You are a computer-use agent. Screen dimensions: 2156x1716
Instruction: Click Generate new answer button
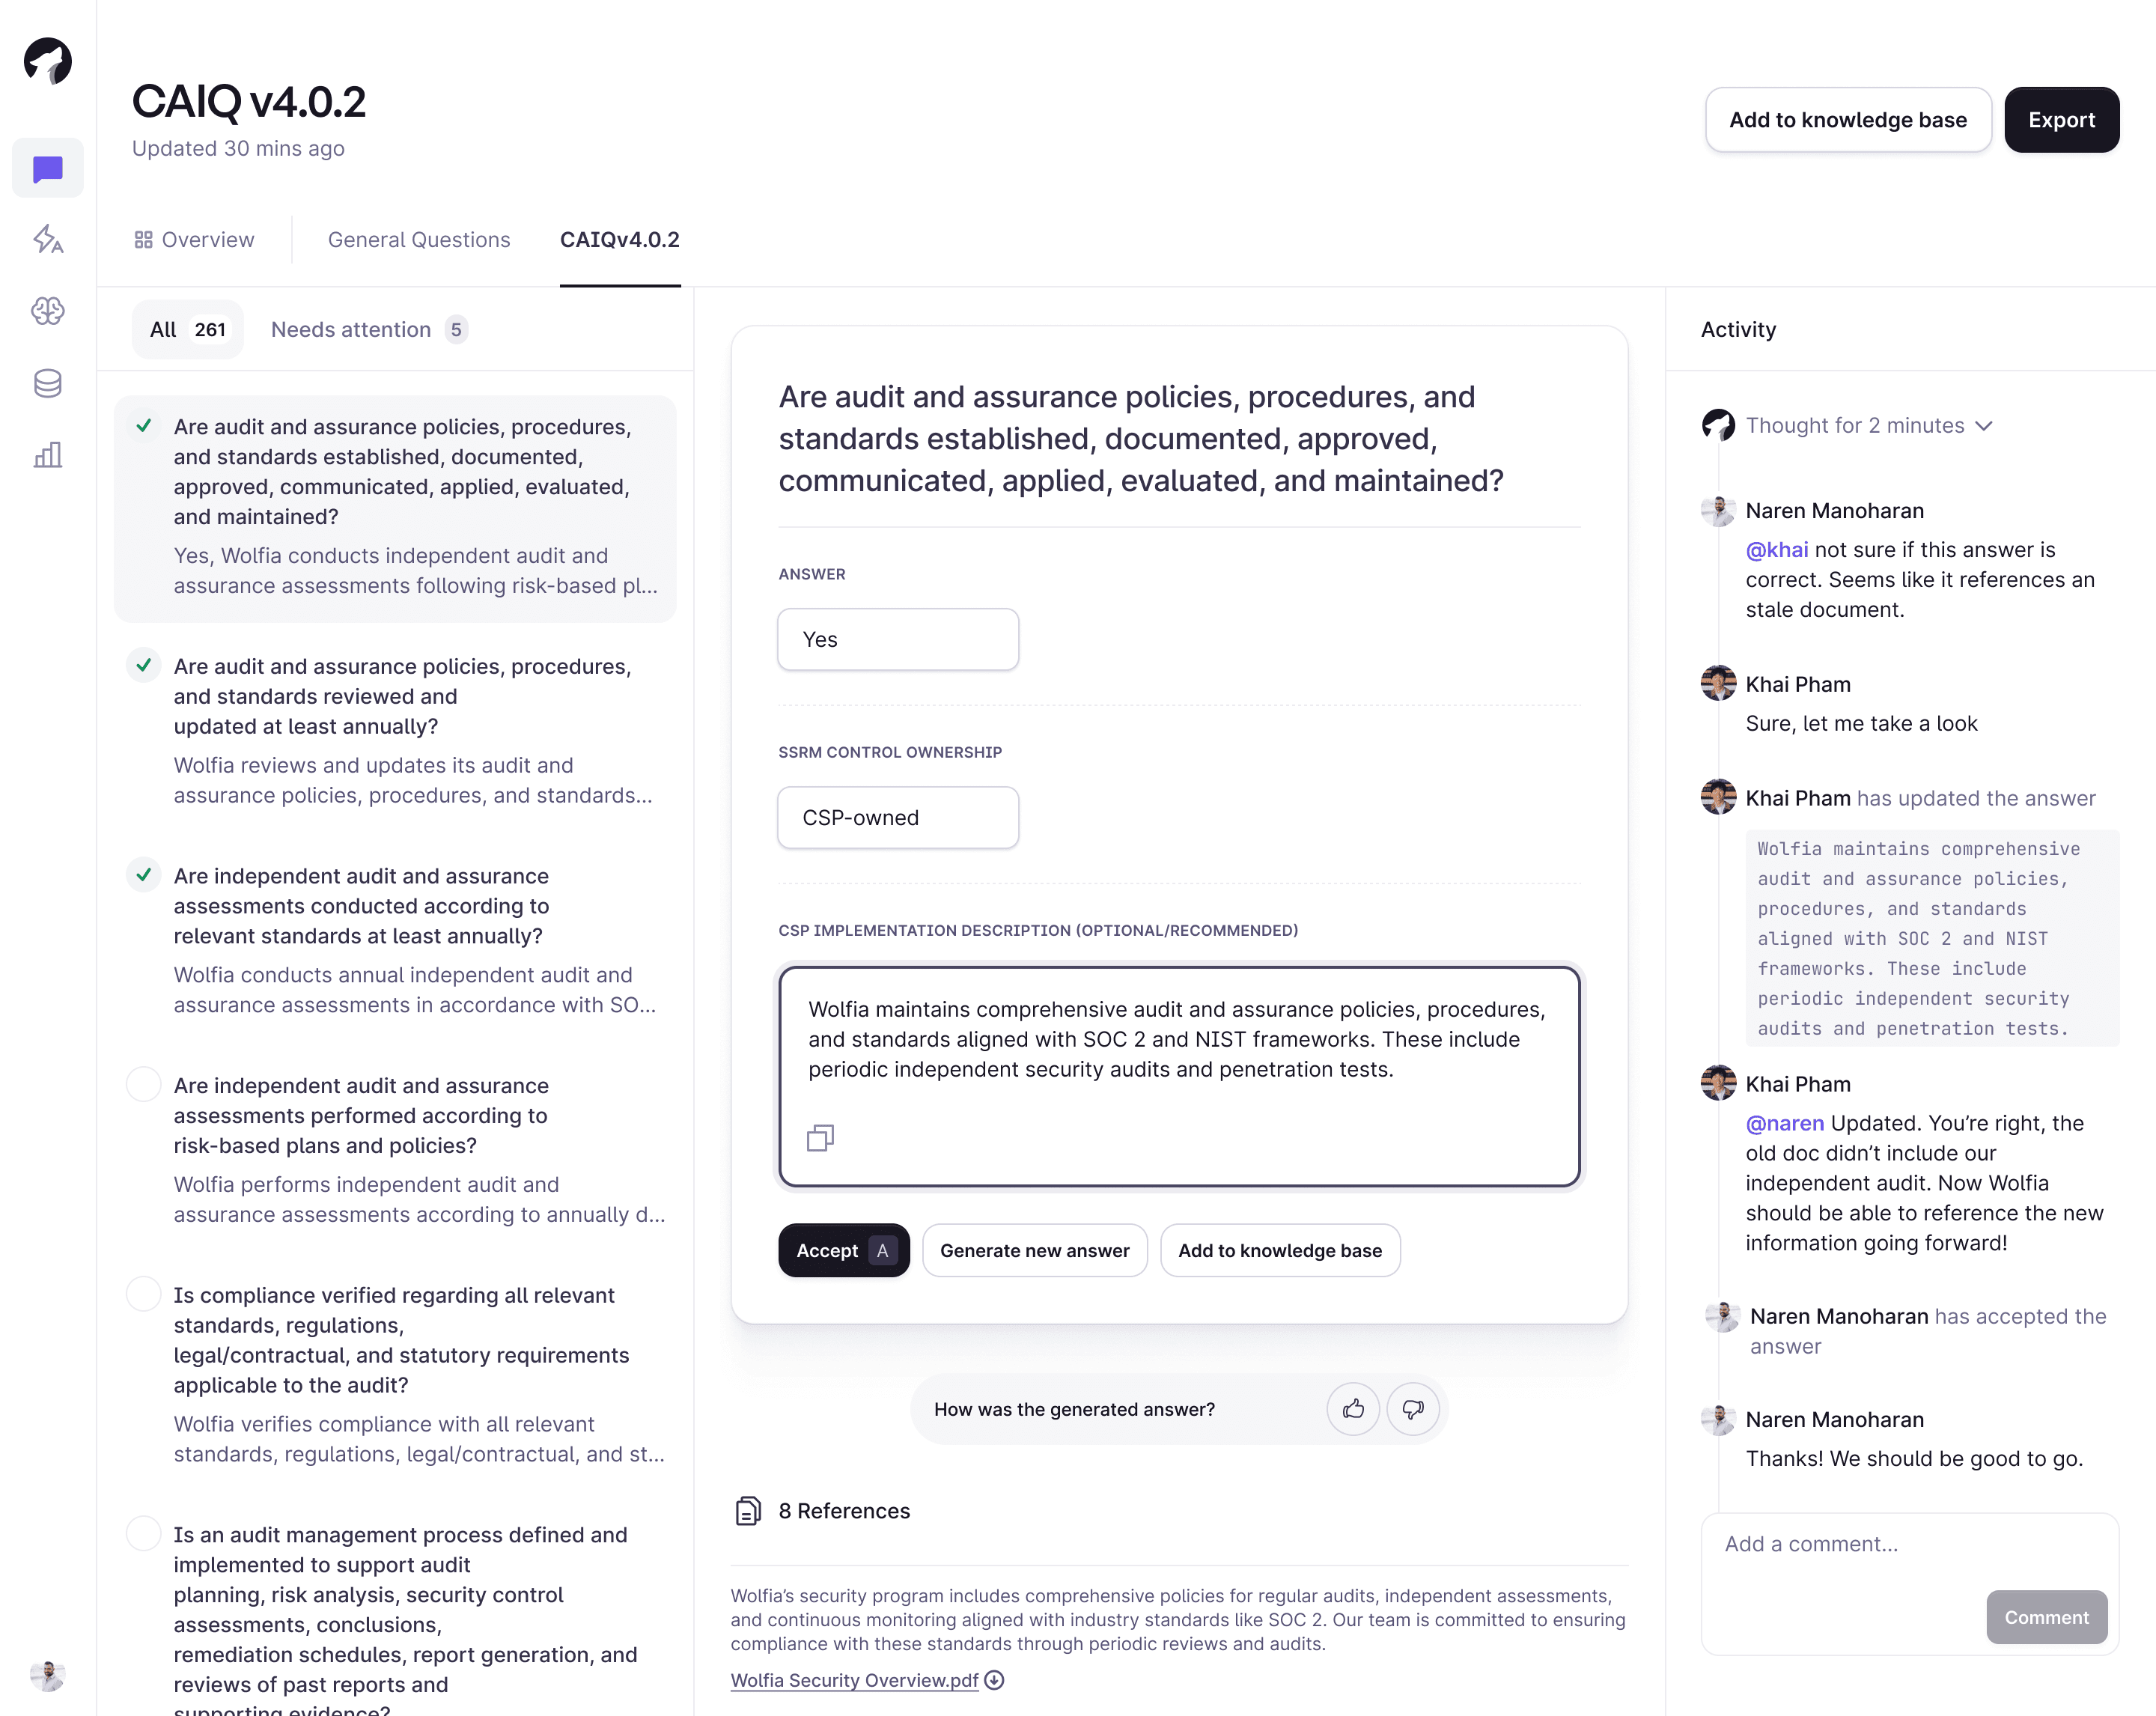(1035, 1250)
